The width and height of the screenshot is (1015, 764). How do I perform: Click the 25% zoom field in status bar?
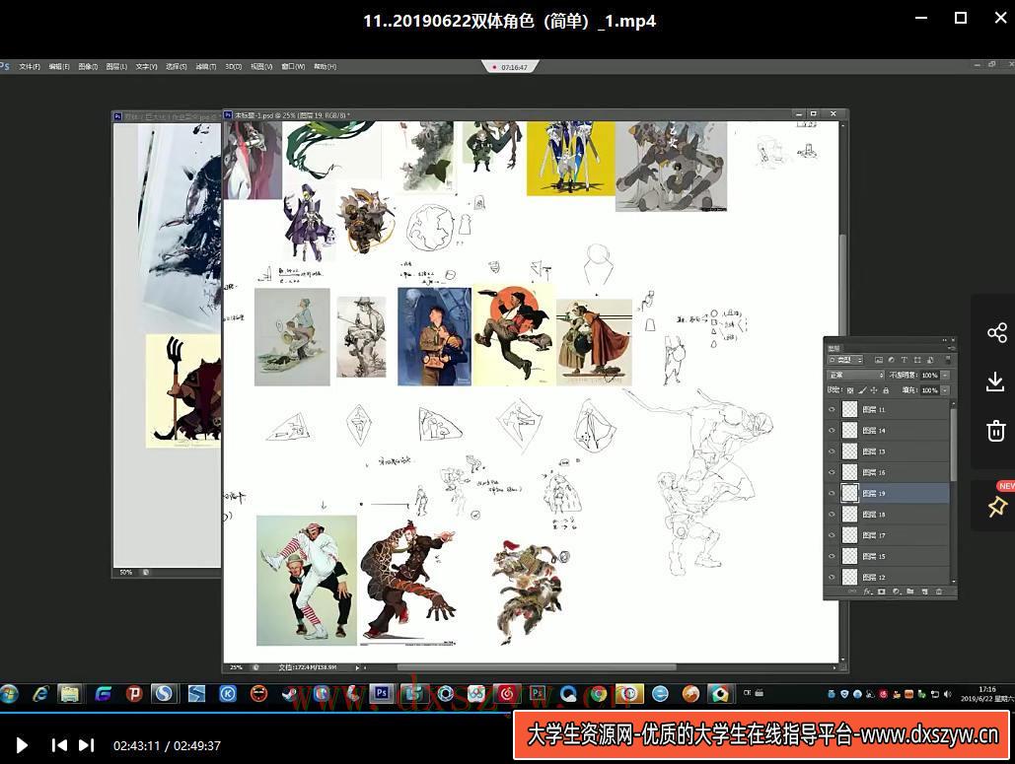(237, 667)
